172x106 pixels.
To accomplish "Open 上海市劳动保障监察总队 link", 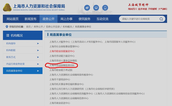I will point(62,65).
